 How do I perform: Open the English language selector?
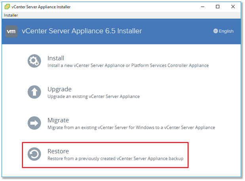point(224,31)
